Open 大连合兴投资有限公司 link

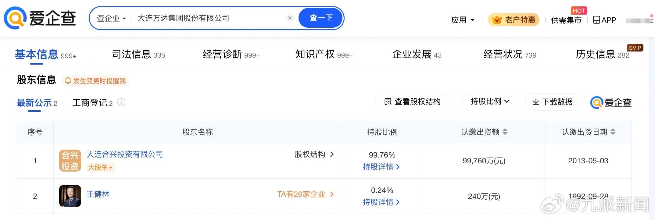tap(125, 154)
